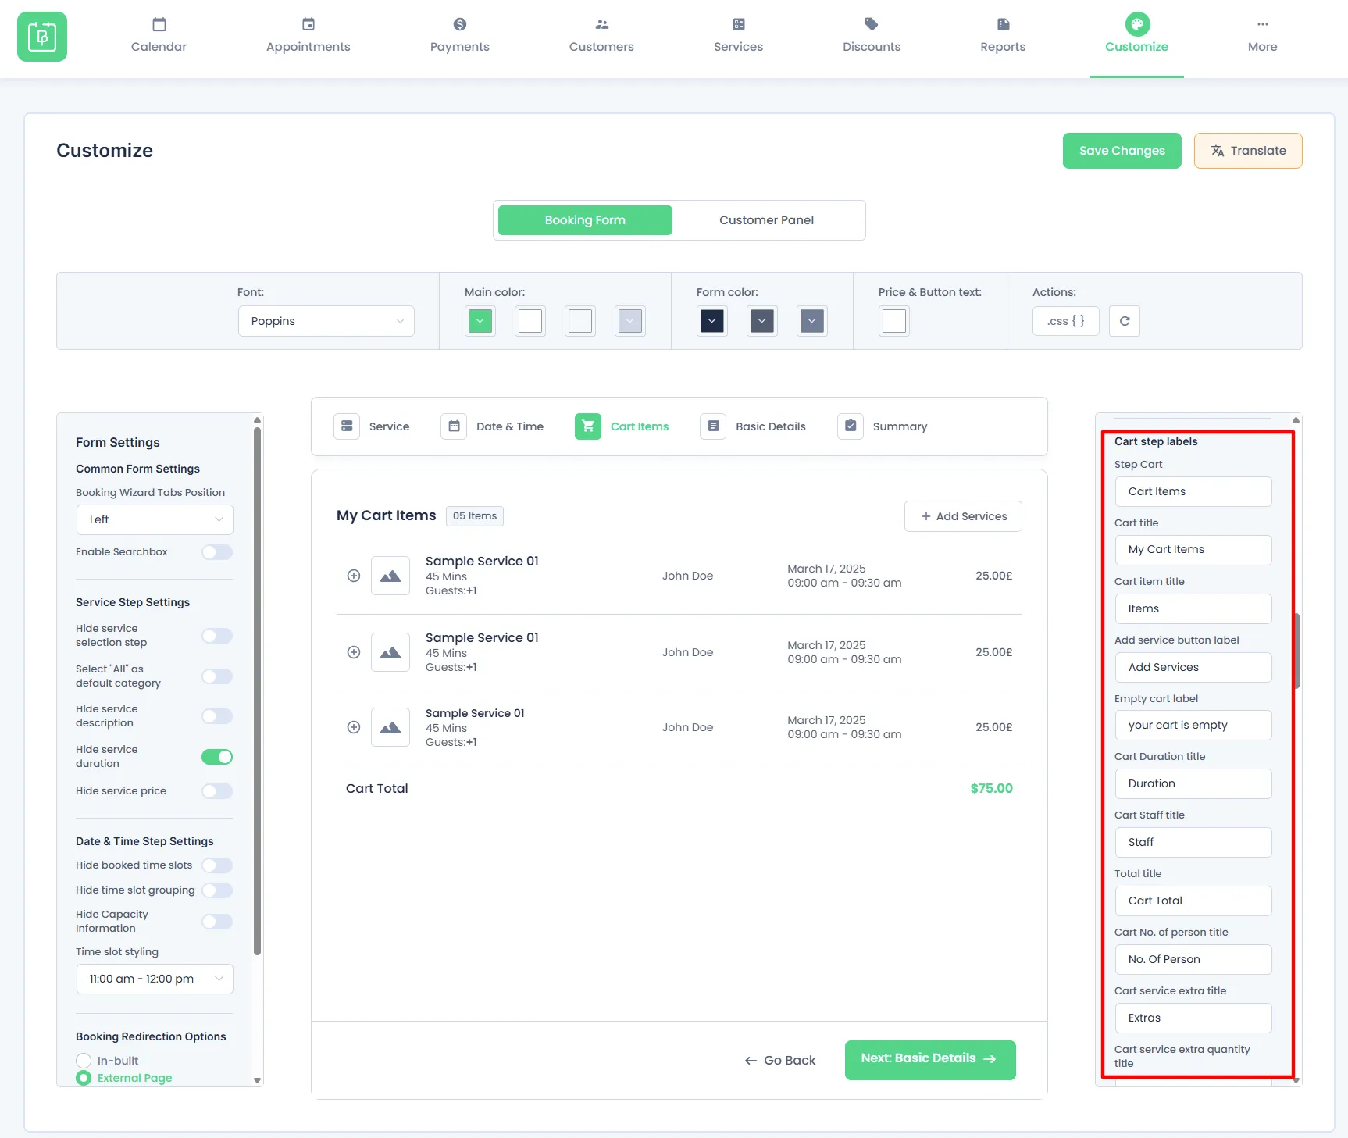The image size is (1348, 1138).
Task: Click the Date & Time step calendar icon
Action: click(454, 426)
